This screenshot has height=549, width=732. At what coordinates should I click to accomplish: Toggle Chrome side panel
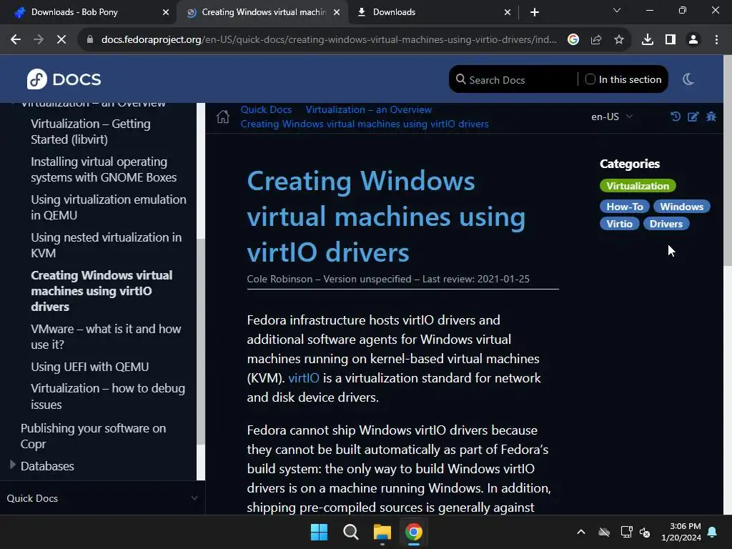[x=671, y=40]
